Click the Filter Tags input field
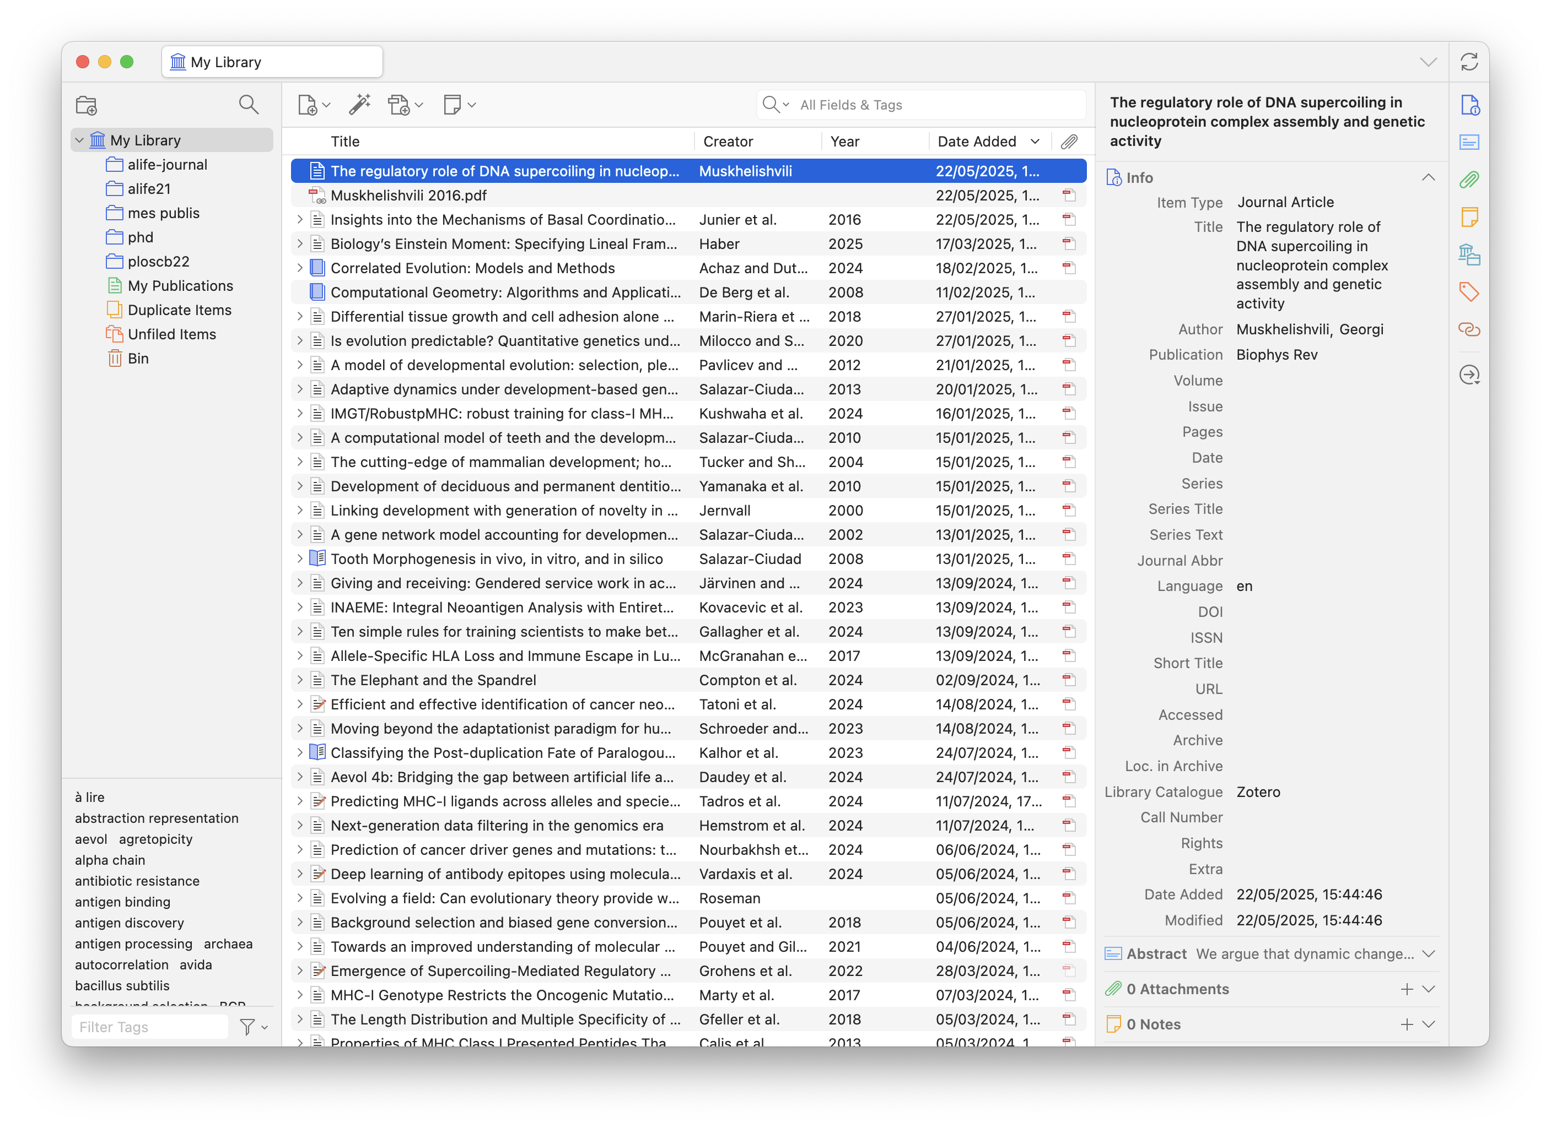1551x1128 pixels. (149, 1027)
